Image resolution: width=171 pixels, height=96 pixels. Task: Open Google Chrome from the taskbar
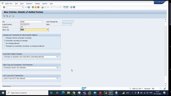point(74,93)
